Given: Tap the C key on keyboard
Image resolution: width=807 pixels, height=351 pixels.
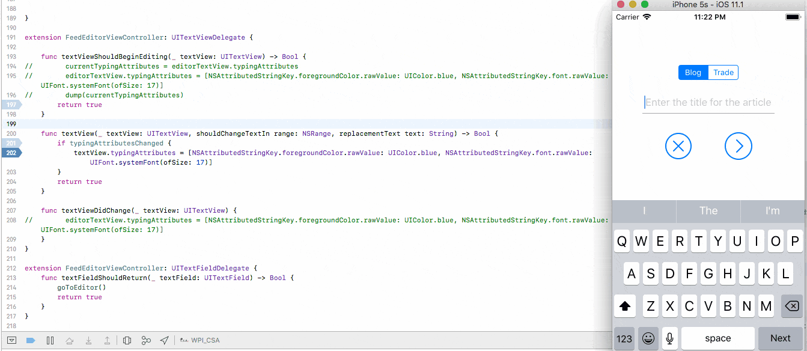Looking at the screenshot, I should pyautogui.click(x=689, y=307).
